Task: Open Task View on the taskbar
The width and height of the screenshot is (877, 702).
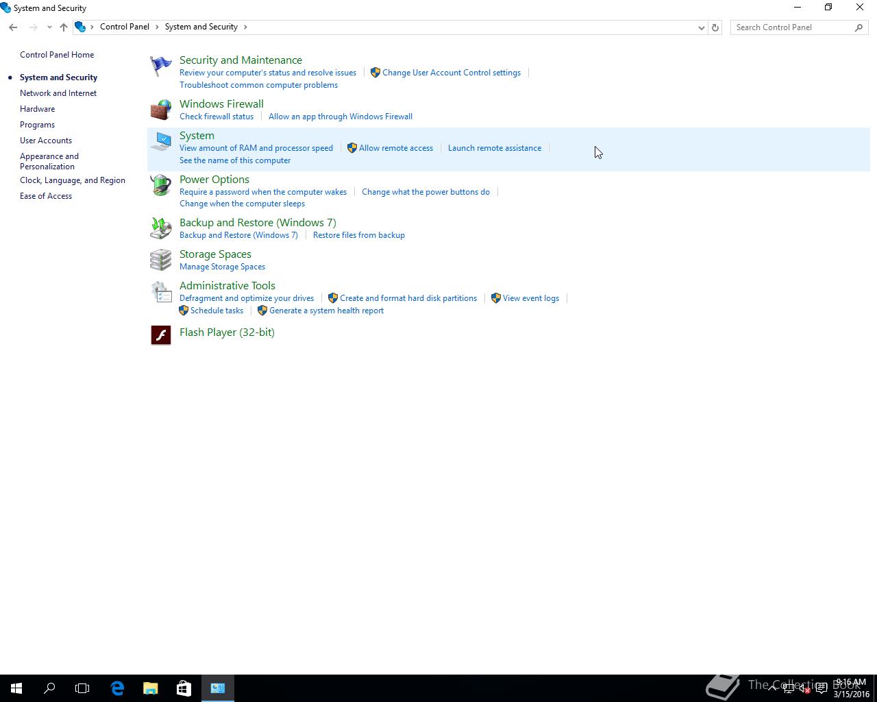Action: click(x=82, y=688)
